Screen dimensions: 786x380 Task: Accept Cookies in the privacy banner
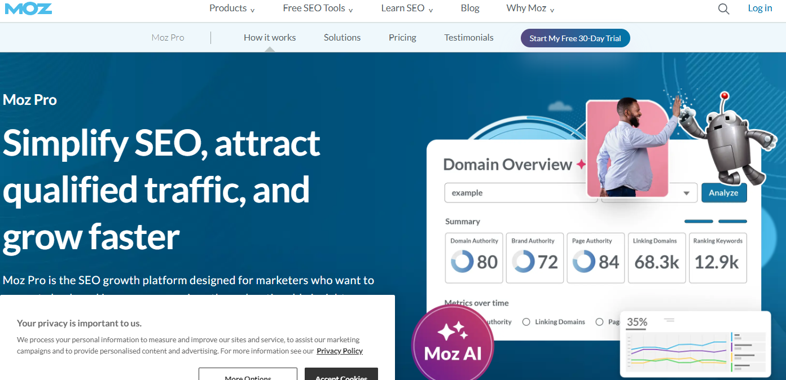[341, 374]
